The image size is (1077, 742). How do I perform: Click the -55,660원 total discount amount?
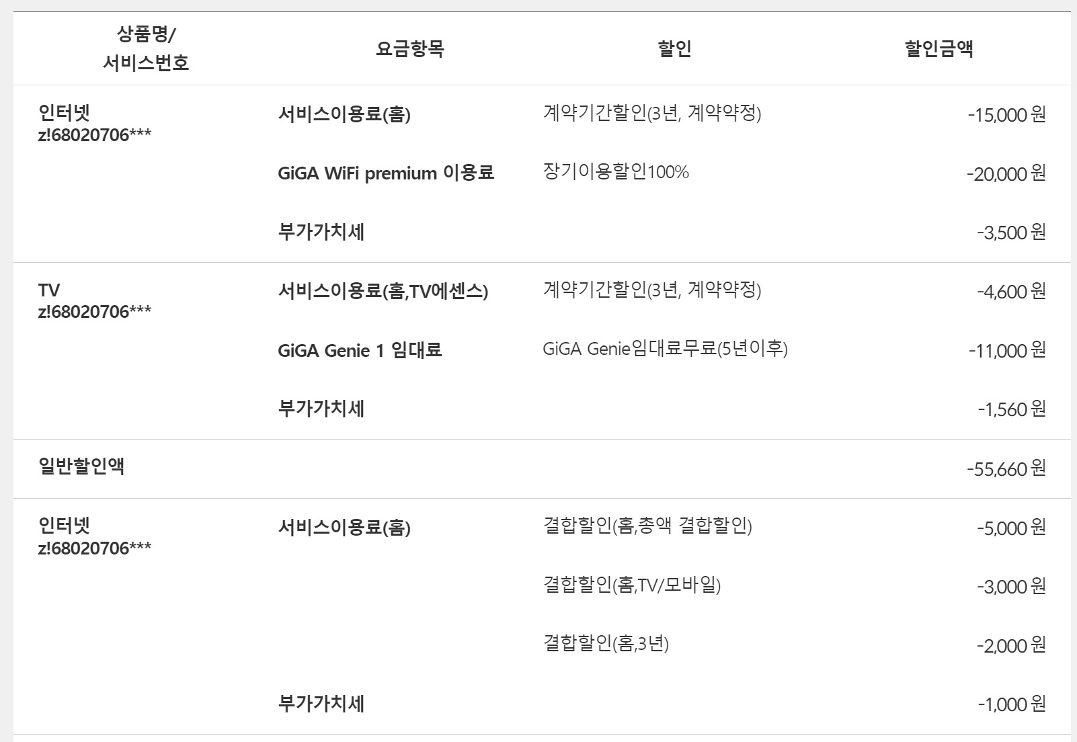tap(1006, 468)
